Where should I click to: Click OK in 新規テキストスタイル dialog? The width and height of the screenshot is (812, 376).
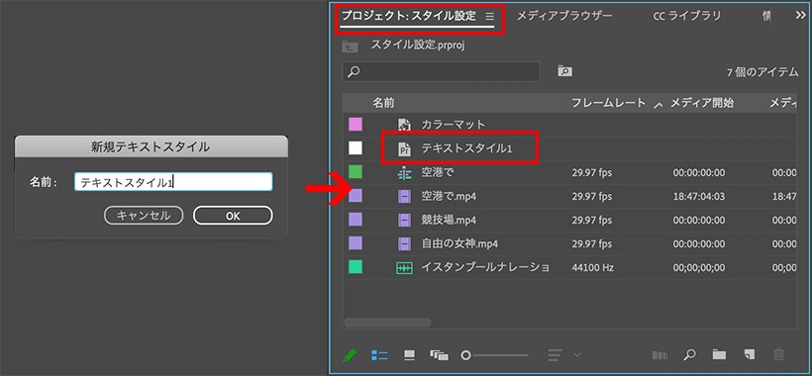click(x=233, y=216)
